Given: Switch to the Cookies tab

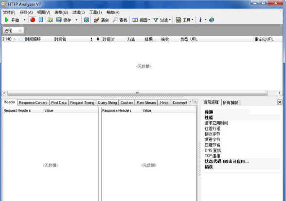Looking at the screenshot, I should [x=126, y=103].
